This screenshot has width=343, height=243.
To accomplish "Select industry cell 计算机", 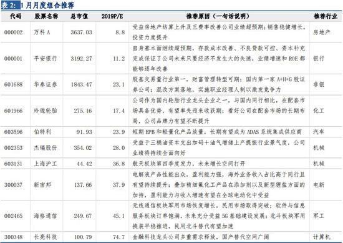I will click(x=321, y=237).
